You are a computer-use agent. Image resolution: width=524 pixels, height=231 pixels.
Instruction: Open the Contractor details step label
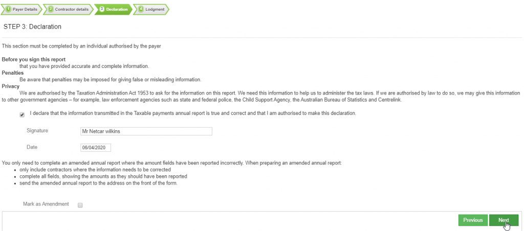tap(72, 9)
